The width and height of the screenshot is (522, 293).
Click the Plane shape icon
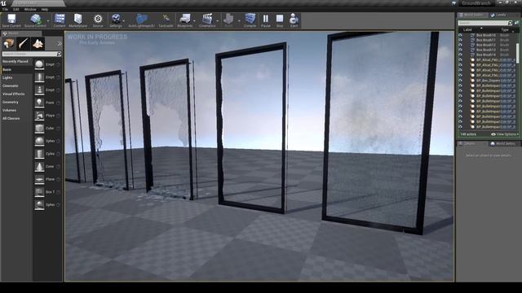pyautogui.click(x=39, y=179)
